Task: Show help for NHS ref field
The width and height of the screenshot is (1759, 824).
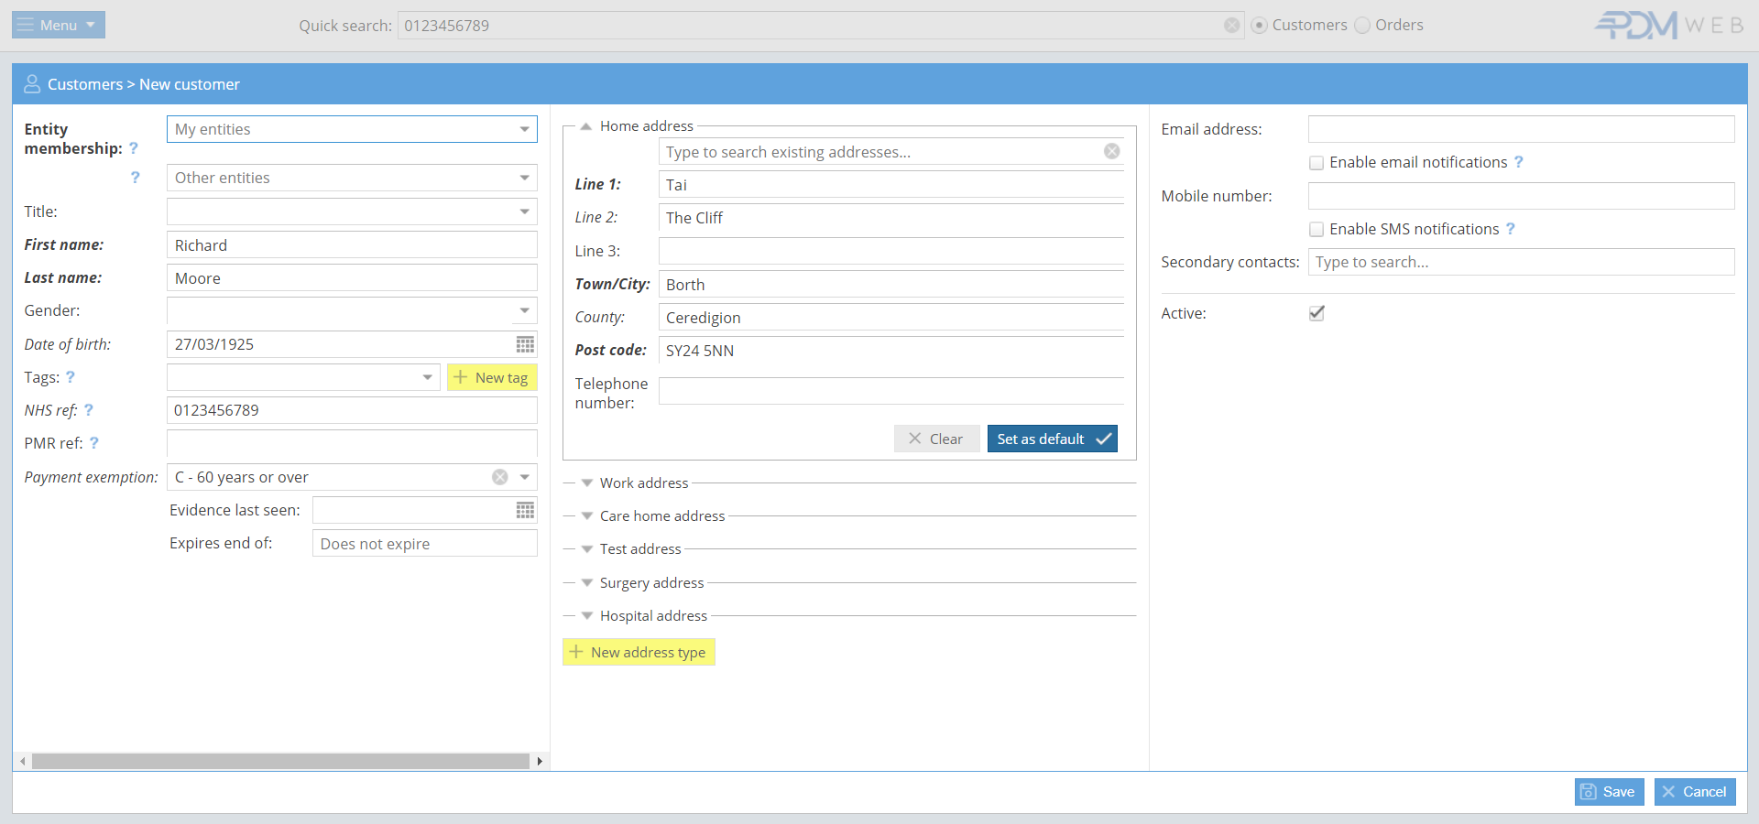Action: pyautogui.click(x=89, y=410)
